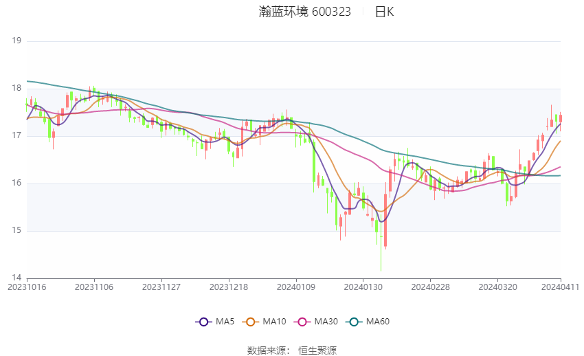
Task: Disable MA60 series via its legend text
Action: coord(378,321)
